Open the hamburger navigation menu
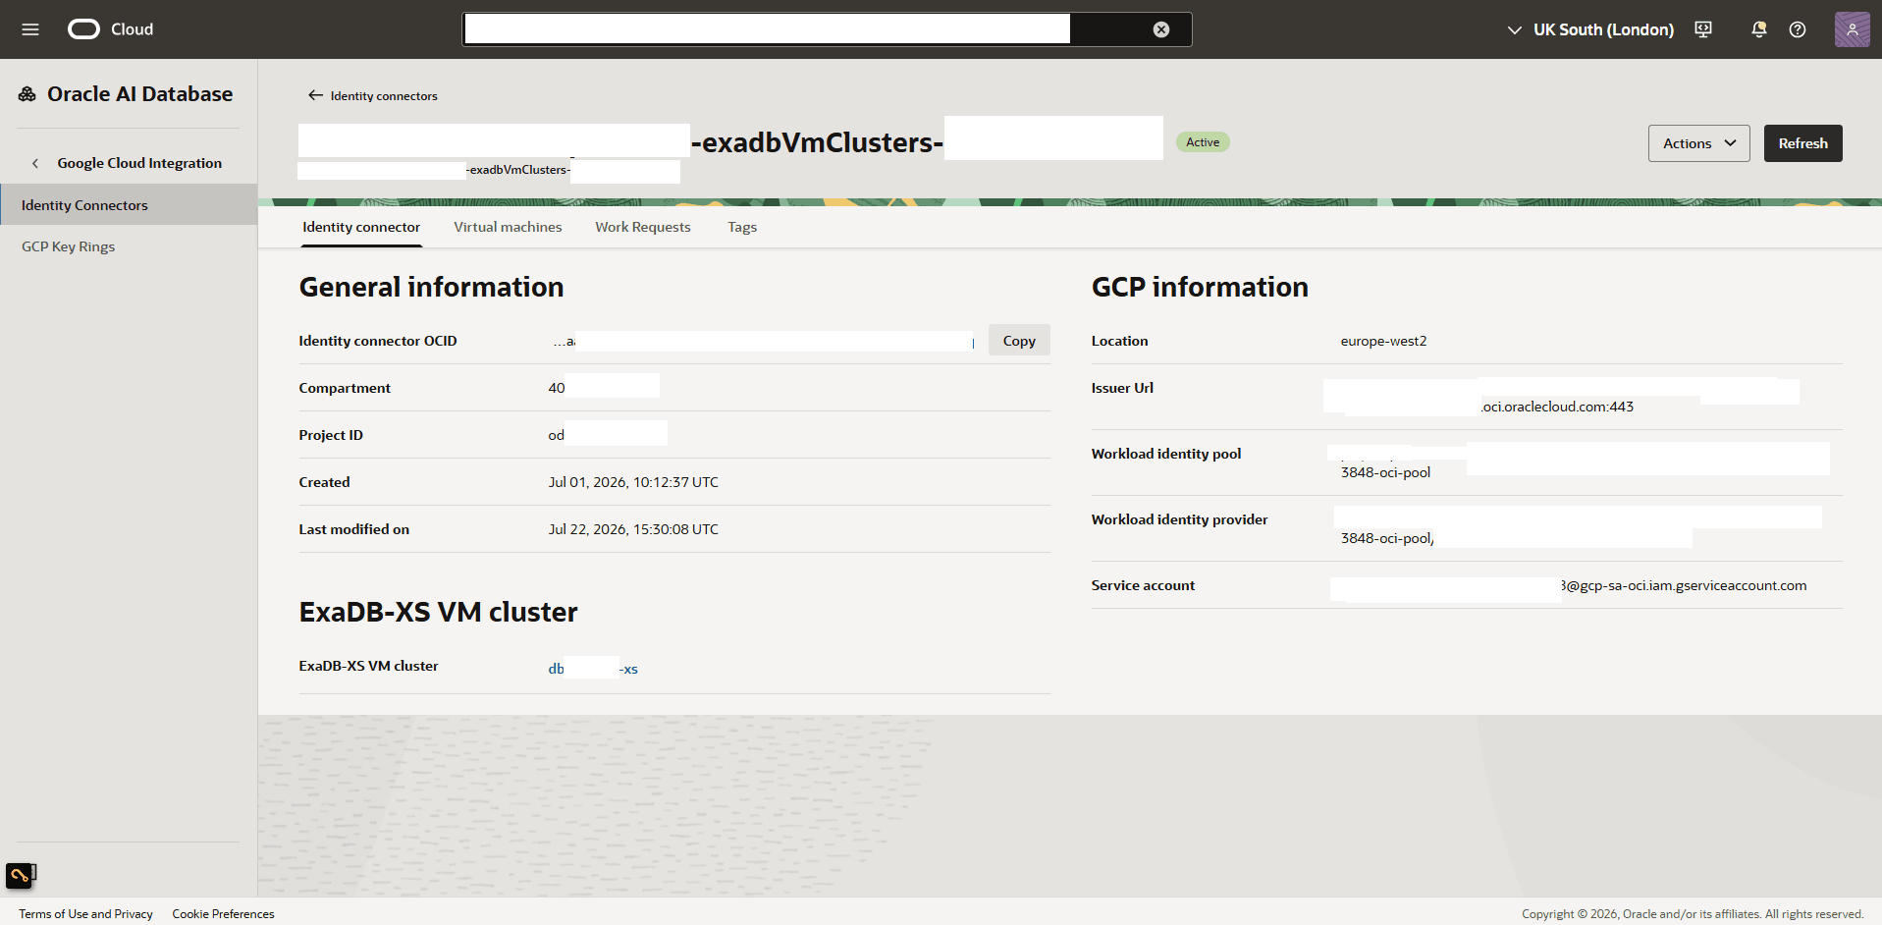Viewport: 1882px width, 925px height. coord(30,29)
